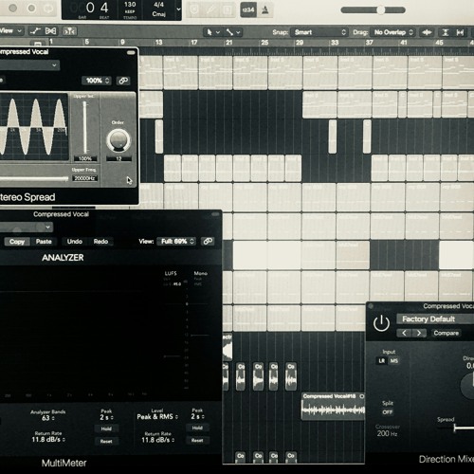Screen dimensions: 474x474
Task: Click the Upper Int. vertical slider in Stereo Spread
Action: tap(84, 127)
